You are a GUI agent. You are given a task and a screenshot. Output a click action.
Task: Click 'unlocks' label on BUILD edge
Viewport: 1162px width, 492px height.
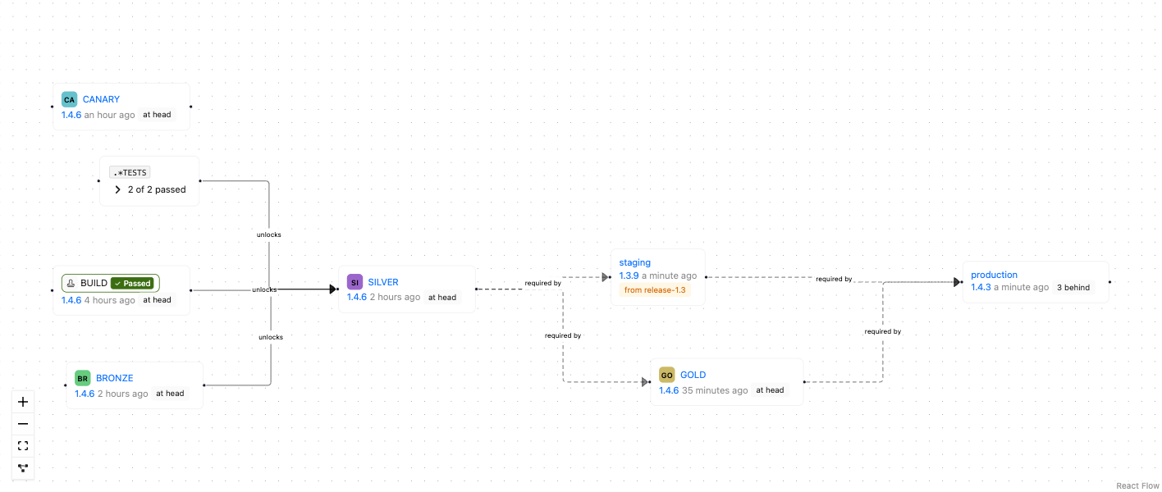[x=264, y=289]
